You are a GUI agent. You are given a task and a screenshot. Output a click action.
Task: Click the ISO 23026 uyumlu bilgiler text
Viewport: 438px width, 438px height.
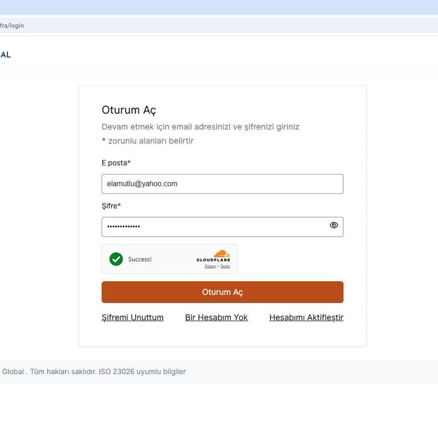[142, 372]
